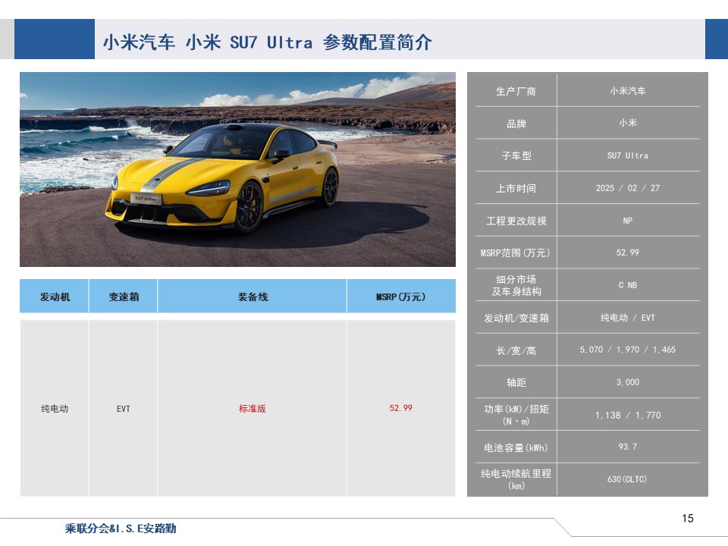Click the "上市时间" row label
The image size is (728, 546).
point(516,188)
